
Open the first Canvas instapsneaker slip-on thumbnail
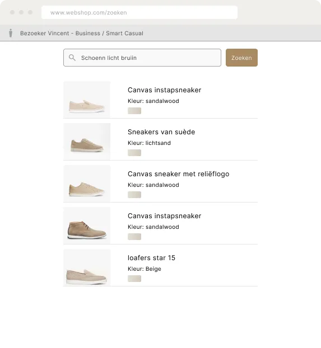point(87,100)
